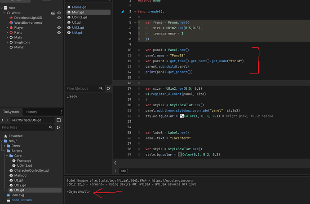
Task: Open file sort options
Action: (58, 127)
